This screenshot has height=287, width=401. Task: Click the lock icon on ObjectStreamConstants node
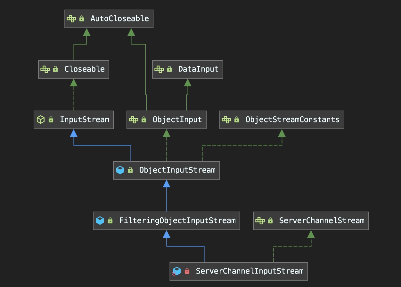coord(237,120)
